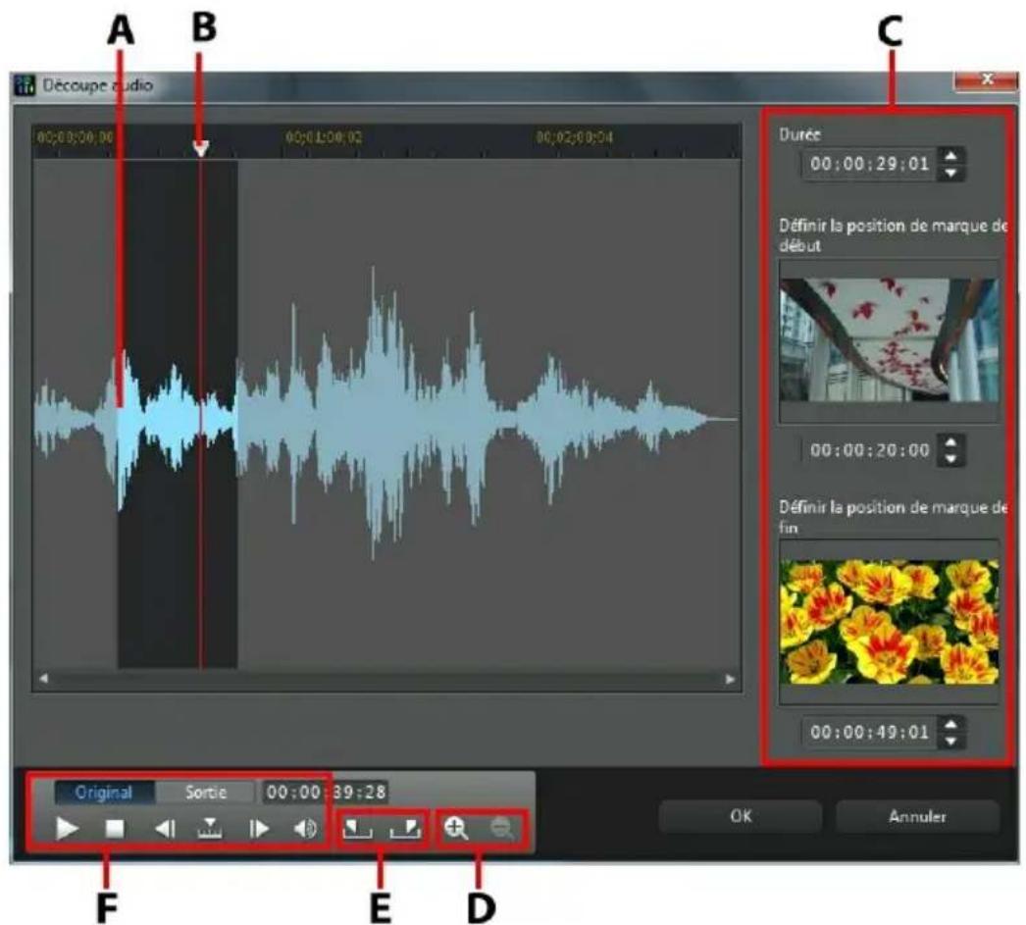Confirm trimming with OK button

point(741,816)
